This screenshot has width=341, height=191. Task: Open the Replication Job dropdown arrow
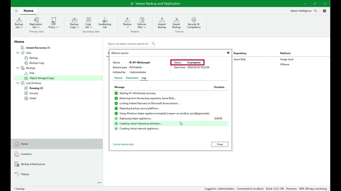point(38,27)
